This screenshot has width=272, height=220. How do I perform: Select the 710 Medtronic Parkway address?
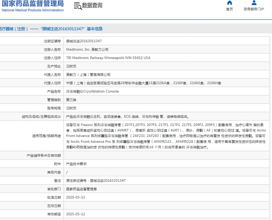(108, 58)
